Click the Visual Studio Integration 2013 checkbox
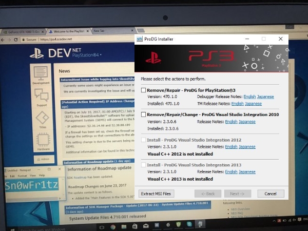 (x=143, y=165)
